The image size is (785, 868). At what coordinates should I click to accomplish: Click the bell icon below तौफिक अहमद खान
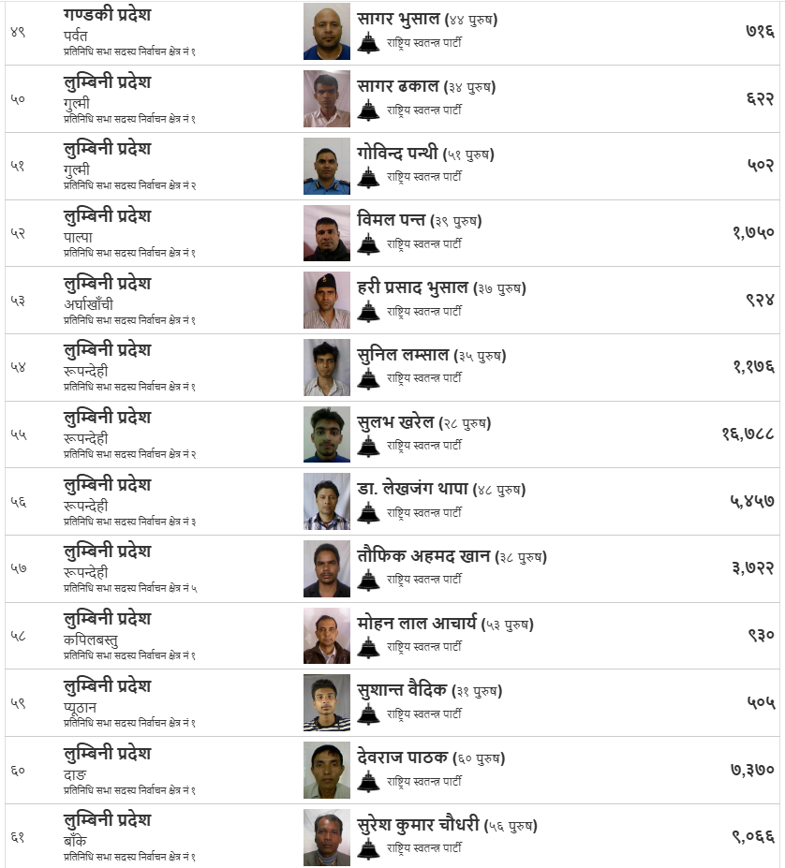[x=368, y=580]
